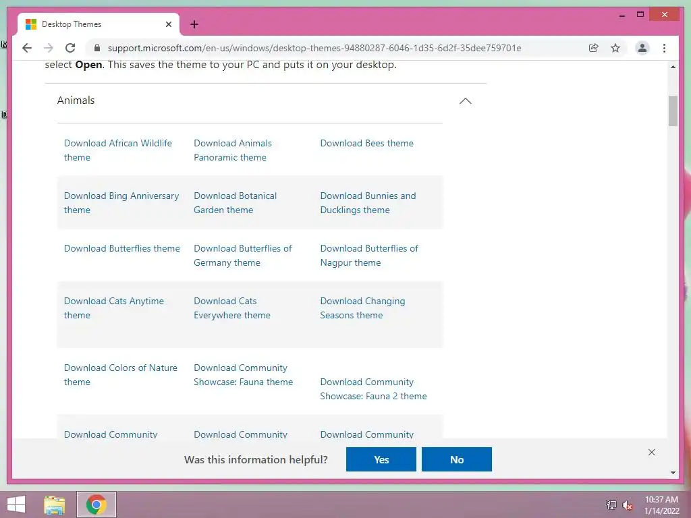Download Community Showcase: Fauna theme
The width and height of the screenshot is (691, 518).
(243, 375)
